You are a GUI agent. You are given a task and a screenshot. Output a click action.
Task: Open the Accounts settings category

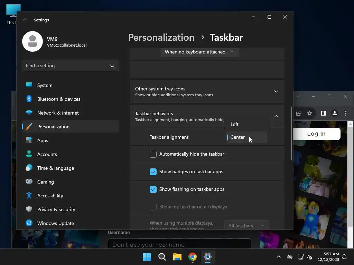[x=71, y=154]
